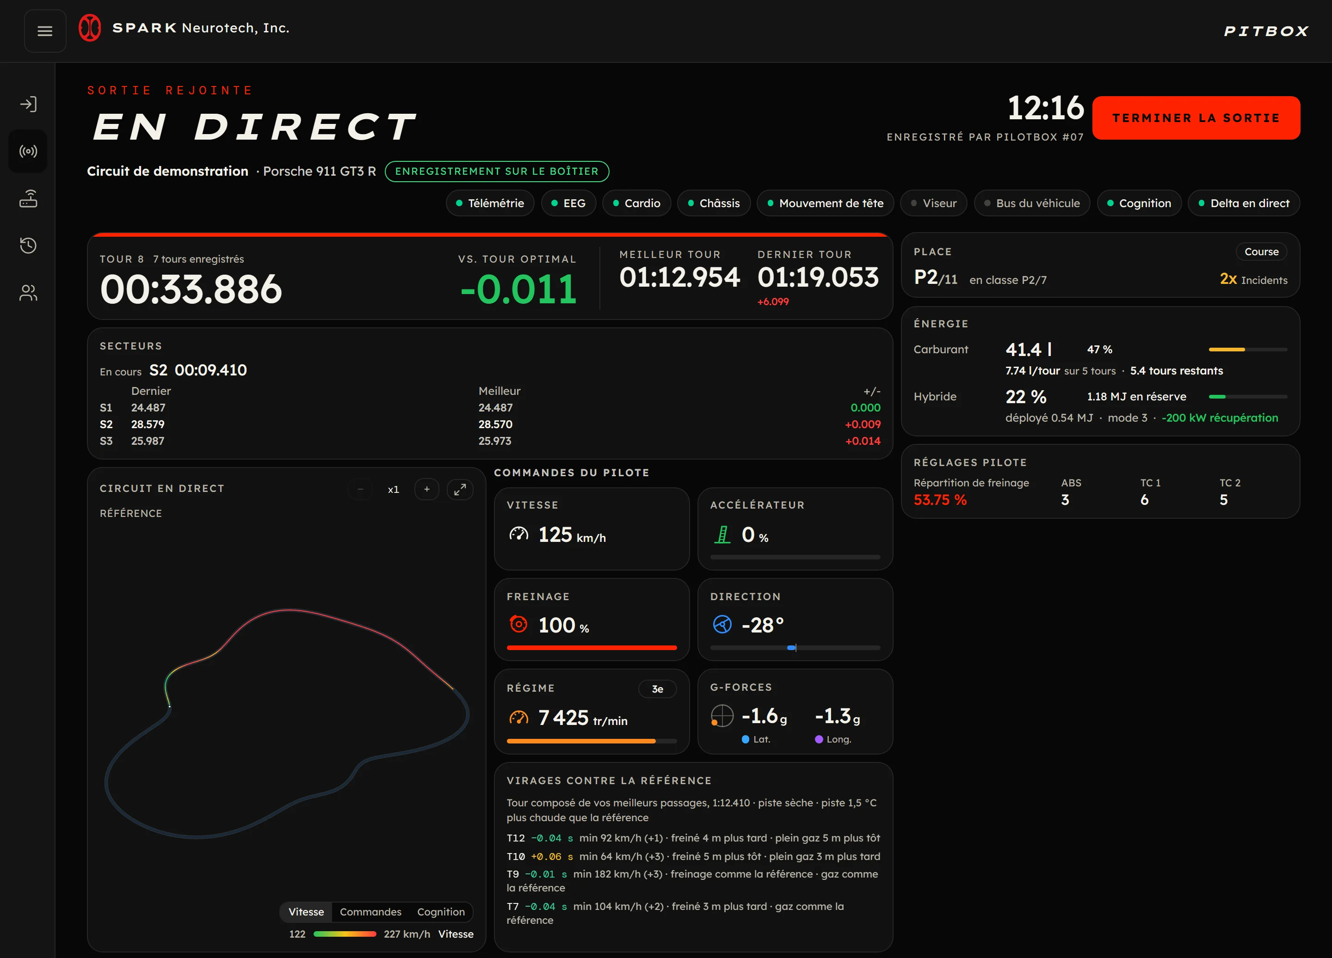This screenshot has height=958, width=1332.
Task: Click the hybrid reserve progress bar
Action: tap(1248, 397)
